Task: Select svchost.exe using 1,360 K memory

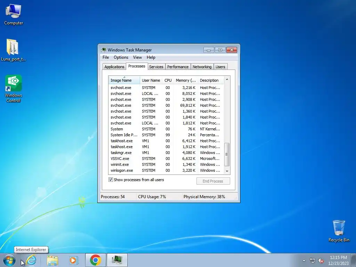Action: tap(166, 111)
